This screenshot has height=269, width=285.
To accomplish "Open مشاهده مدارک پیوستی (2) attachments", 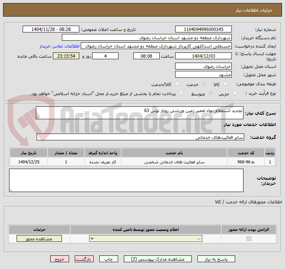I will [x=157, y=259].
